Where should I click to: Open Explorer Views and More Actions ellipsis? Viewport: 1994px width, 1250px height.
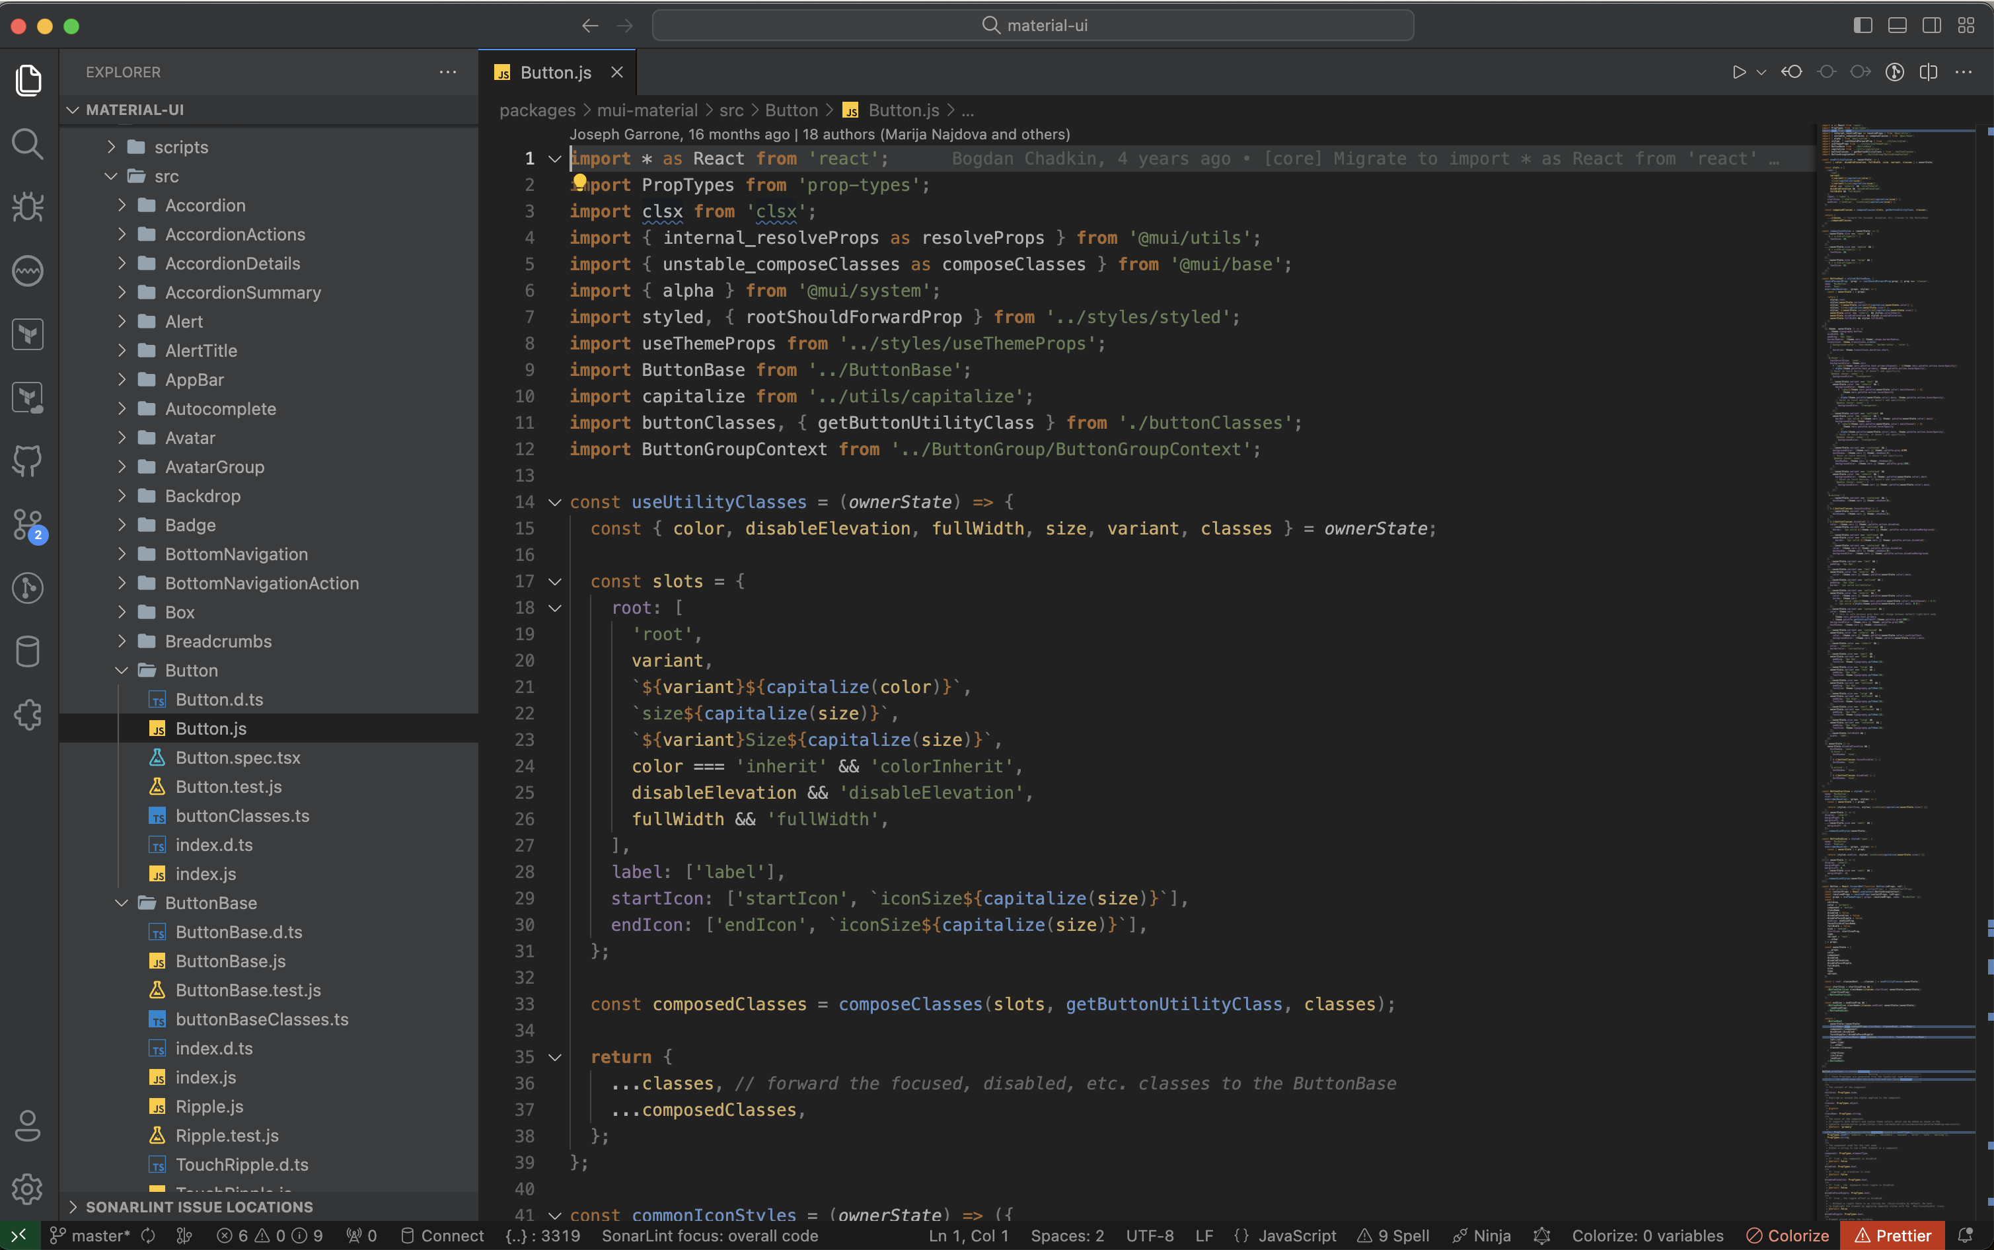(448, 72)
